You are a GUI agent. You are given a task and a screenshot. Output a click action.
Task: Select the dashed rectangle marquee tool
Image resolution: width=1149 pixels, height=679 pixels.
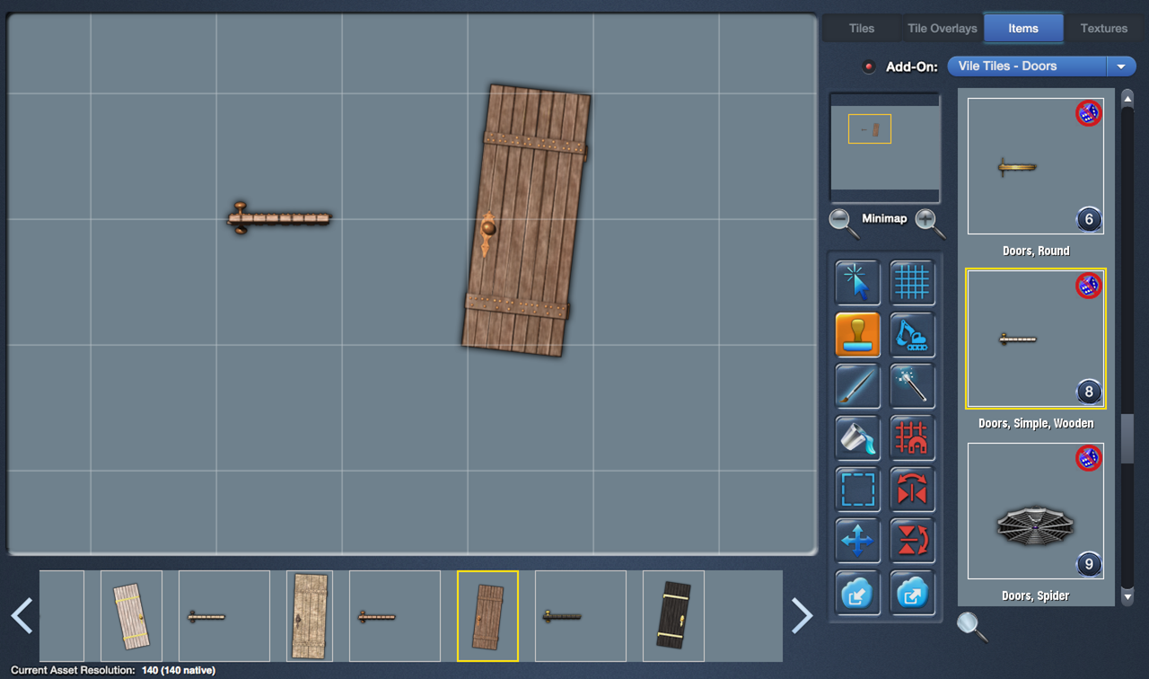[858, 489]
